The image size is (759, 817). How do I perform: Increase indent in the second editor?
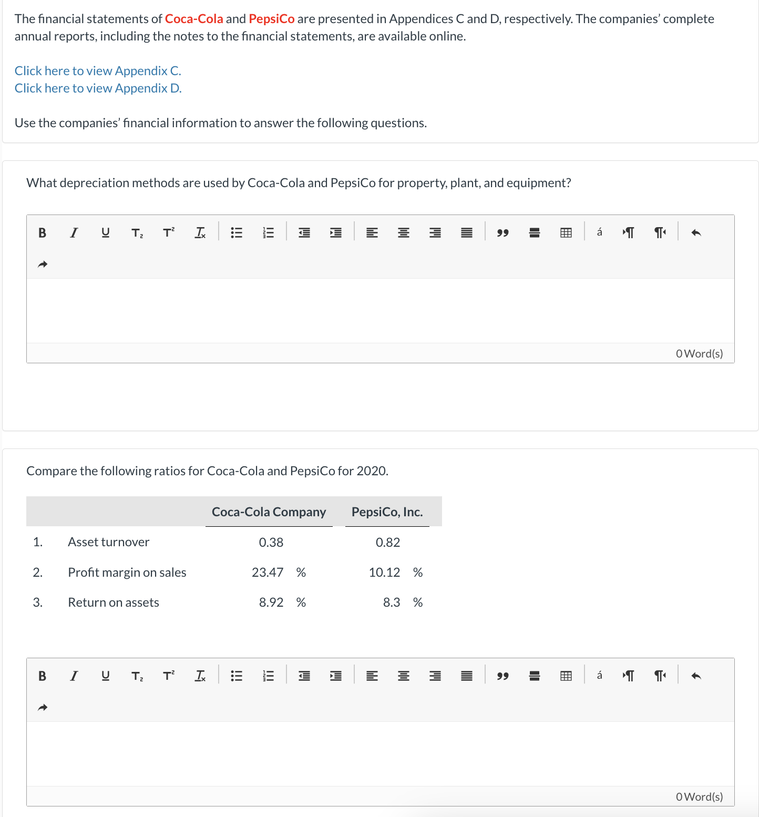click(336, 676)
